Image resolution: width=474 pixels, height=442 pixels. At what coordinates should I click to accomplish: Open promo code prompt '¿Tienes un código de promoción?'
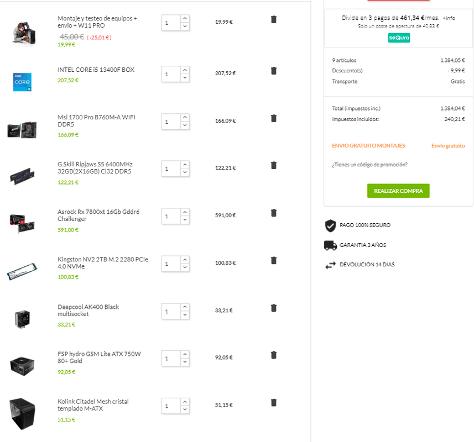[x=369, y=165]
